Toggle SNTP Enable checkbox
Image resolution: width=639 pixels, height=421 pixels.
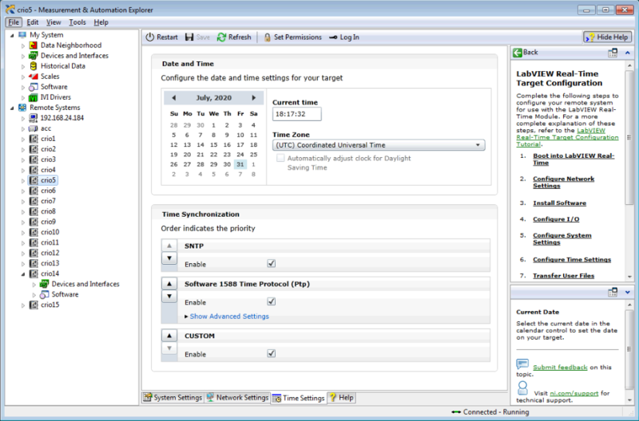click(x=272, y=264)
